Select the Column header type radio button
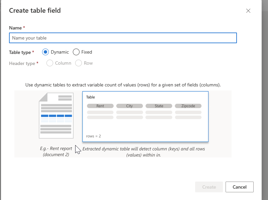 tap(49, 63)
